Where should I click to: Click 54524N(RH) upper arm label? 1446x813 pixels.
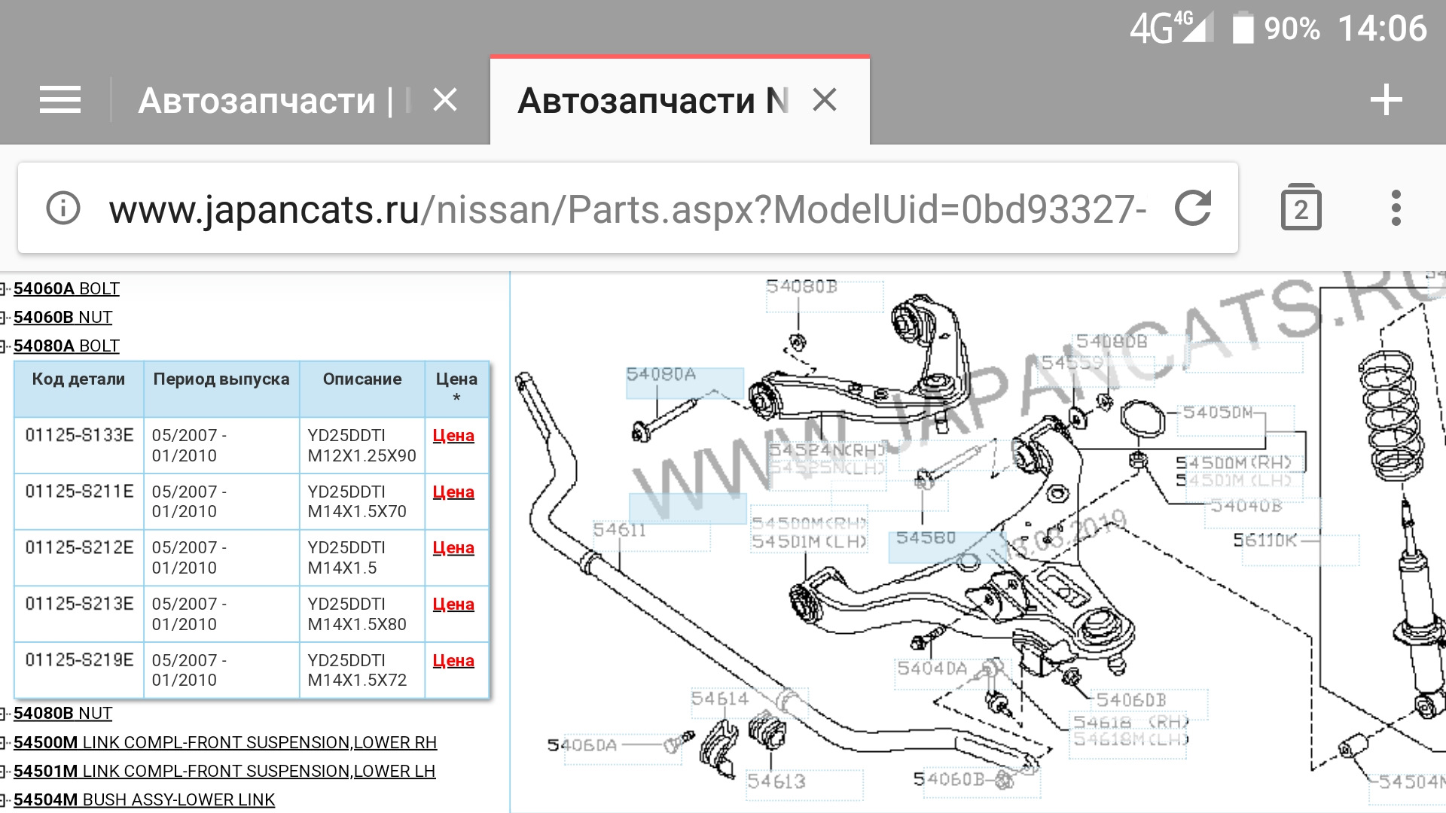pyautogui.click(x=826, y=450)
